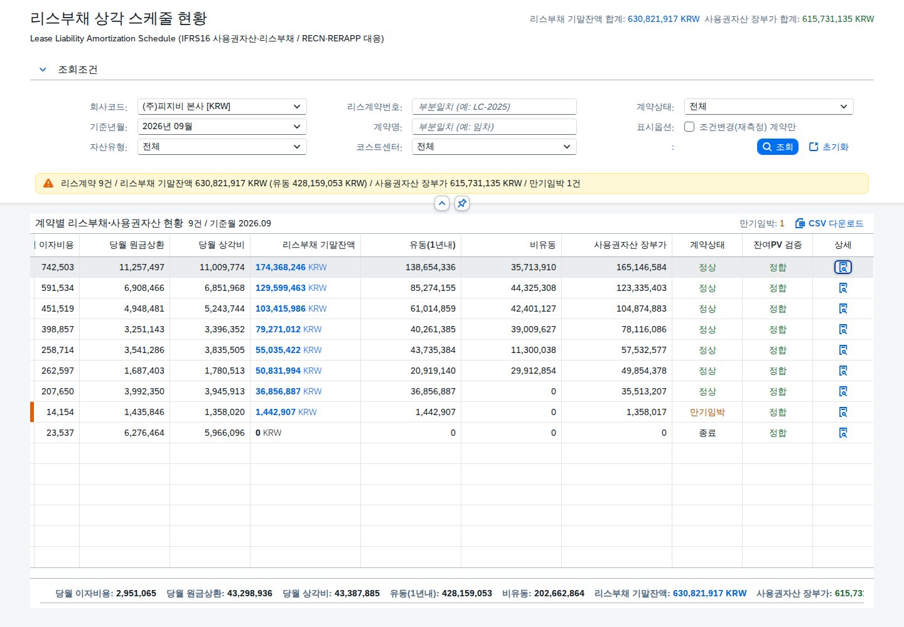The width and height of the screenshot is (904, 627).
Task: Click the 비유동 column header
Action: click(511, 245)
